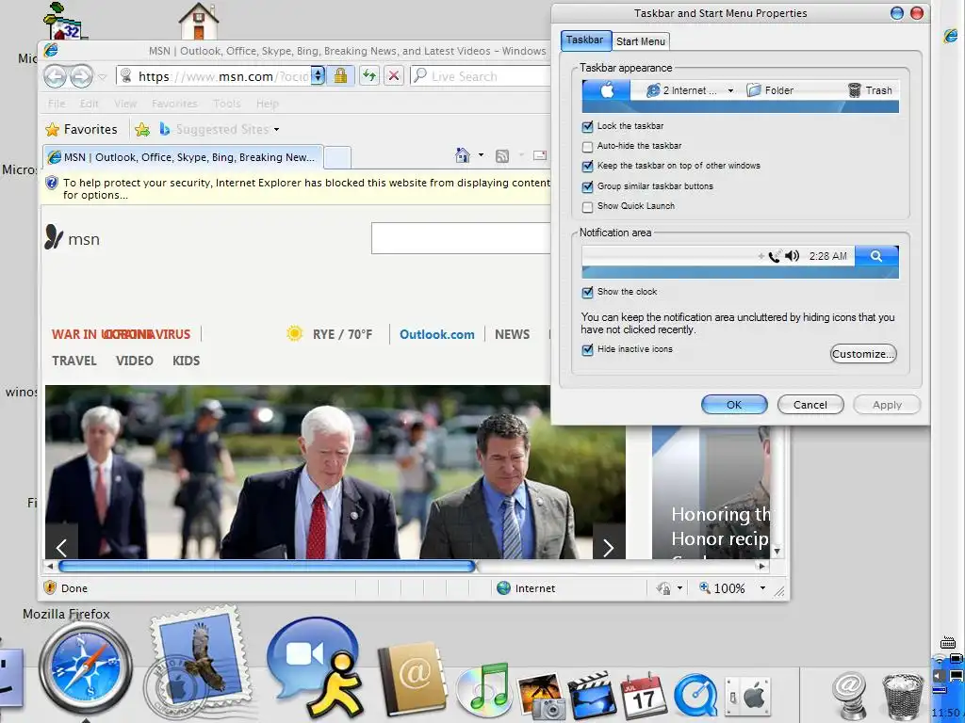Open the zoom level dropdown arrow
Image resolution: width=965 pixels, height=723 pixels.
(x=762, y=588)
